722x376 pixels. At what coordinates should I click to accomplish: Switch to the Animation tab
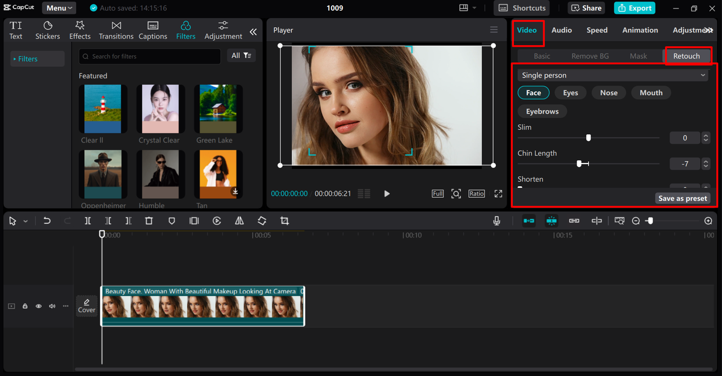[x=640, y=30]
